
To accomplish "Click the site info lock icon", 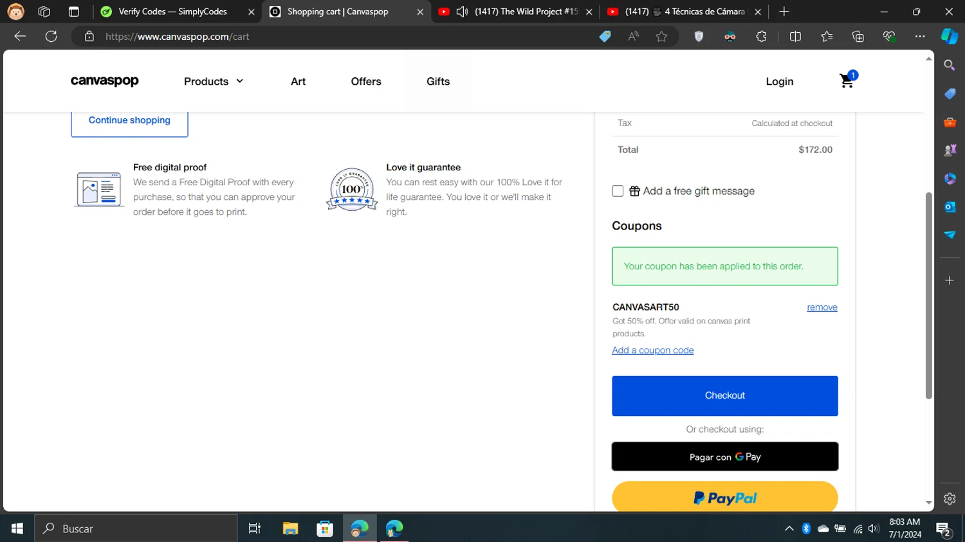I will (89, 37).
